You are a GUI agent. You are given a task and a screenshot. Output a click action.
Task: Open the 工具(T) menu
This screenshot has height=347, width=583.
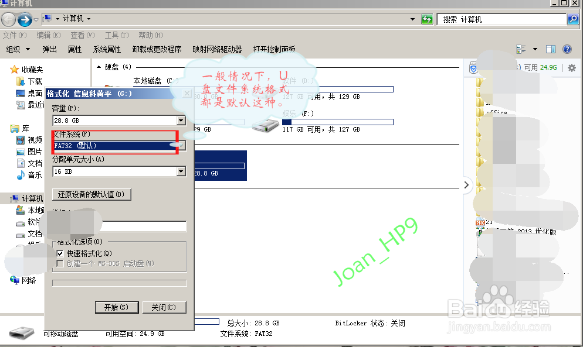pos(116,35)
